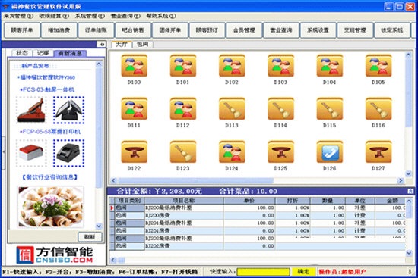This screenshot has width=418, height=278.
Task: Click the yellow 确定 button
Action: (x=303, y=272)
